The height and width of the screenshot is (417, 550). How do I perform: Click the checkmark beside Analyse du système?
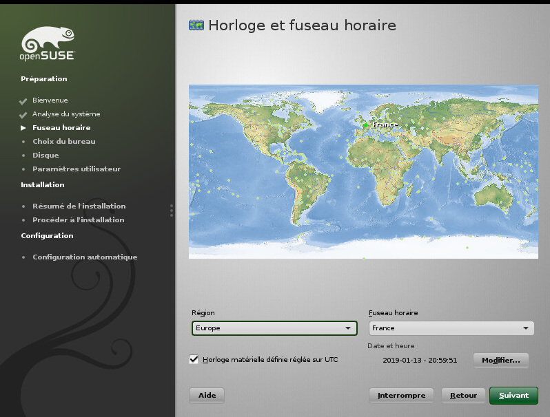tap(23, 114)
